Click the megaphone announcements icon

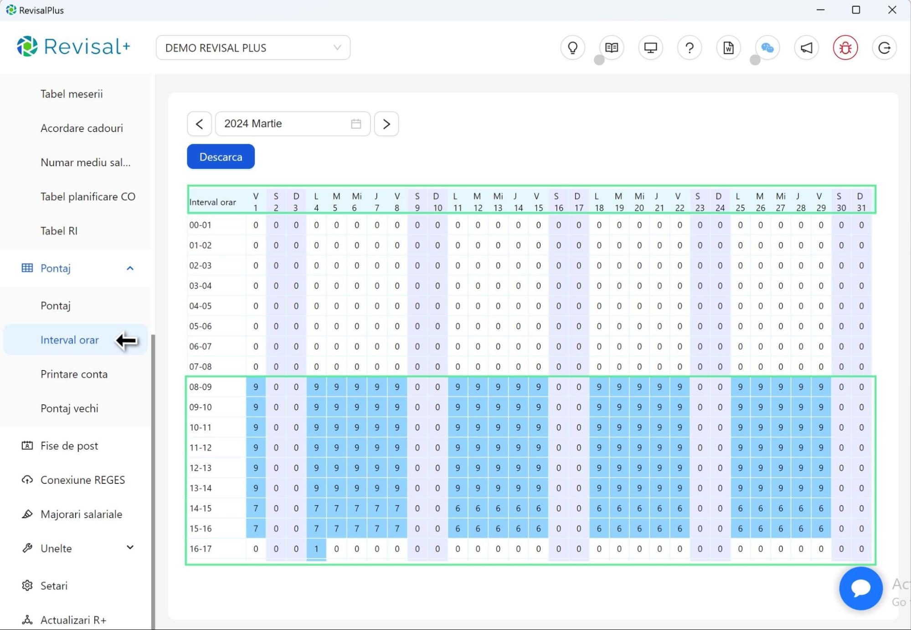point(806,48)
